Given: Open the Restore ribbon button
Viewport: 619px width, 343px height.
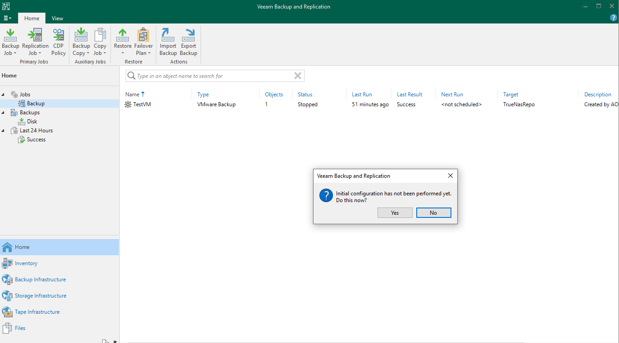Looking at the screenshot, I should coord(123,42).
